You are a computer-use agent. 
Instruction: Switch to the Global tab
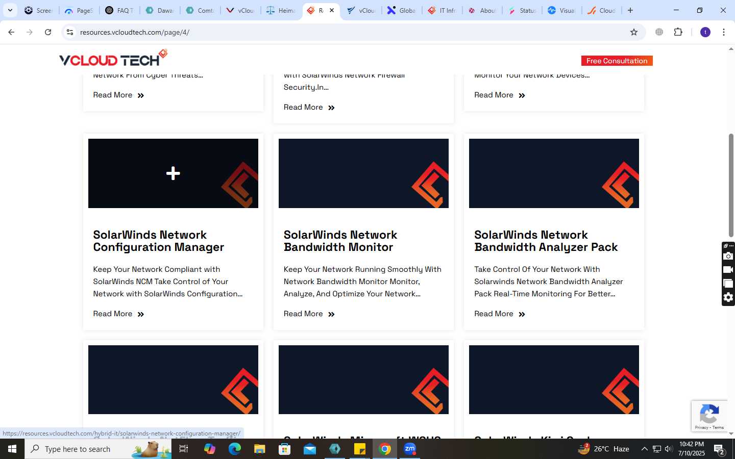pyautogui.click(x=402, y=10)
